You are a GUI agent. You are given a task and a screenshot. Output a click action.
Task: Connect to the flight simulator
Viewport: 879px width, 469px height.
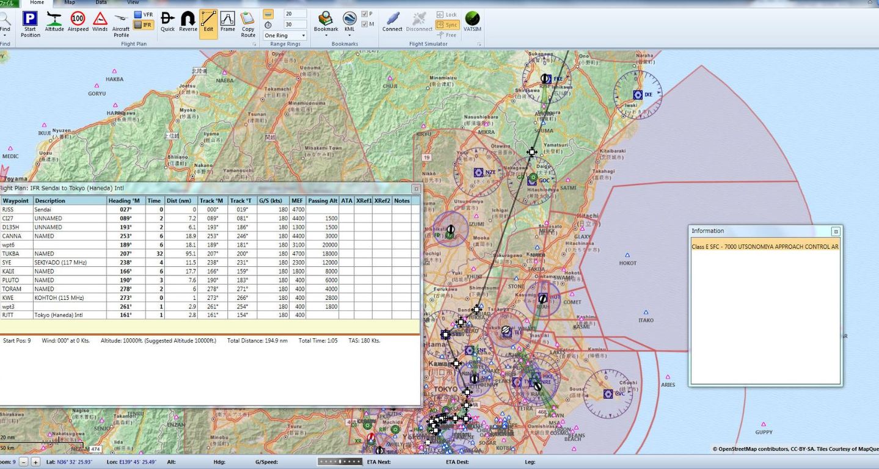click(x=392, y=22)
